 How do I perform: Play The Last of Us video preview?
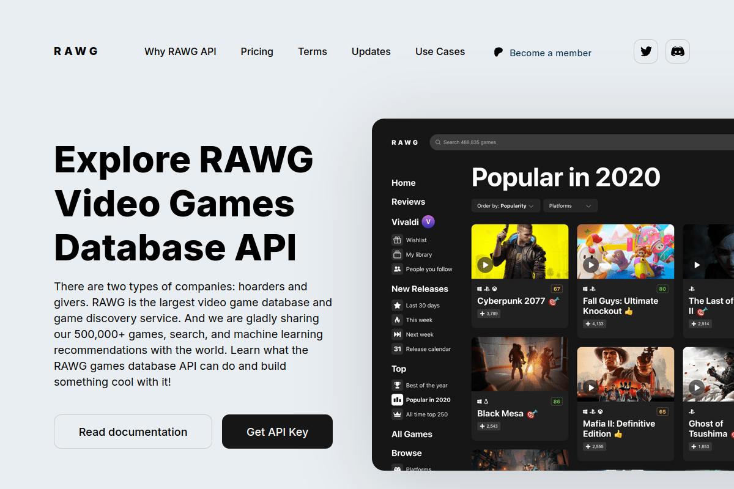[x=697, y=265]
